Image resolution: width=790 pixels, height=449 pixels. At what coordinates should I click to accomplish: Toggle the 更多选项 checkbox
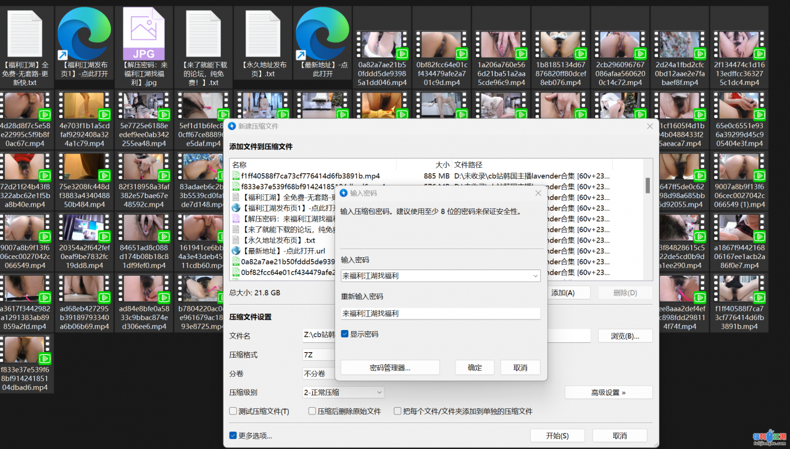(x=233, y=435)
